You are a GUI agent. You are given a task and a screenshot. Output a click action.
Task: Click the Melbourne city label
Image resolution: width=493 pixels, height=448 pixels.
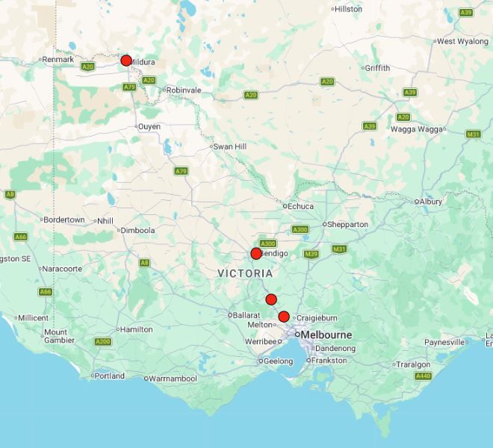coord(326,335)
